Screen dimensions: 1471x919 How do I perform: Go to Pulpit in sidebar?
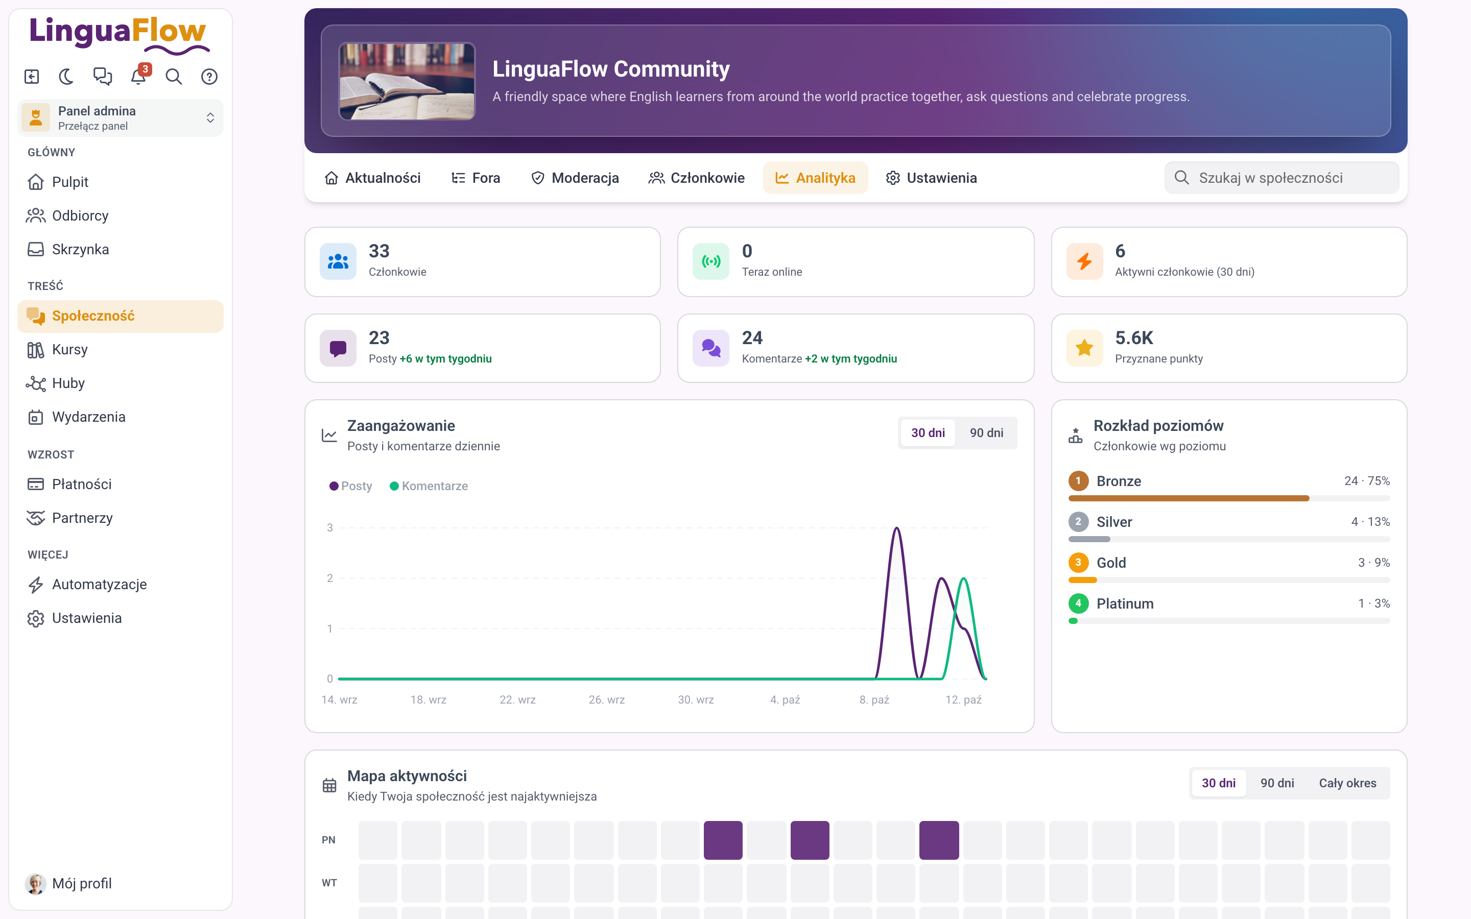point(121,182)
